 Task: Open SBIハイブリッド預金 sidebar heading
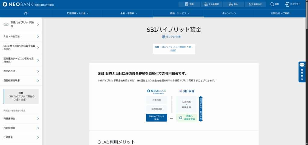[x=21, y=24]
